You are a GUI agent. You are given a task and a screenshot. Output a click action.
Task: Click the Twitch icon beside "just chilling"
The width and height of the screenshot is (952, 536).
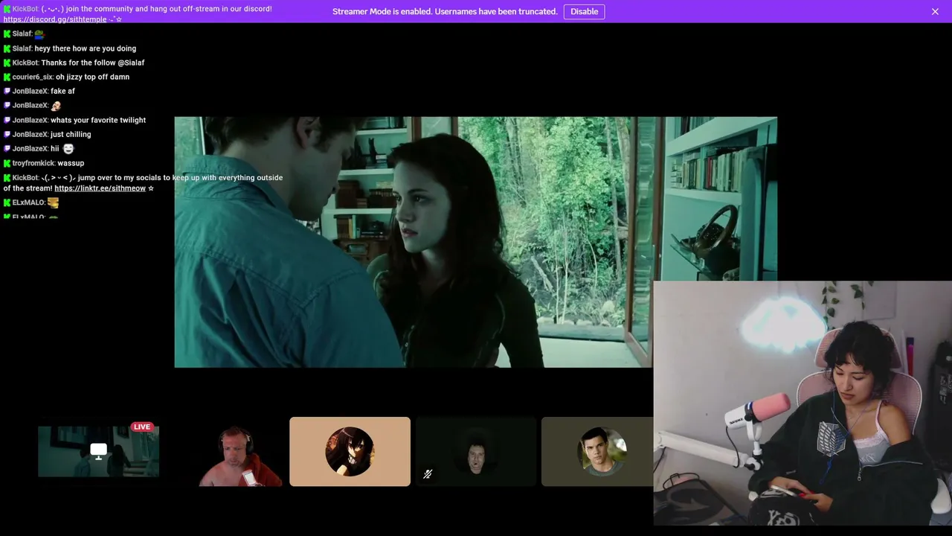point(7,134)
